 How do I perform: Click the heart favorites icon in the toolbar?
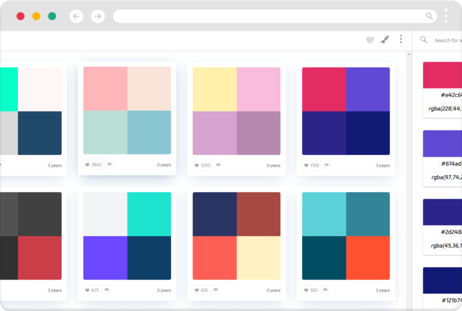click(x=370, y=40)
